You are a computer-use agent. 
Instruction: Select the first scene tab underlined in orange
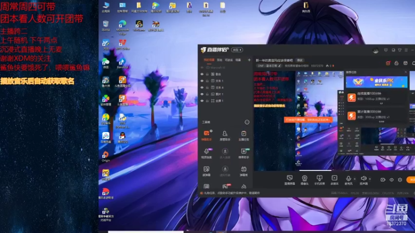[209, 60]
